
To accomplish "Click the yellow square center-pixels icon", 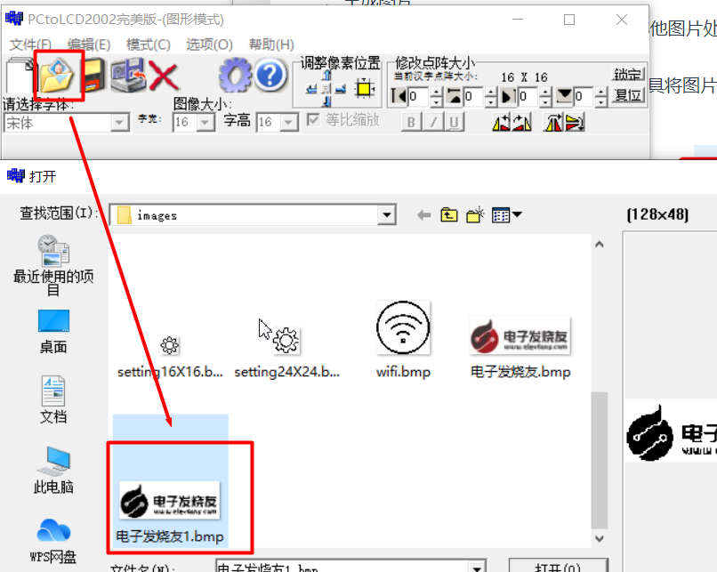I will [365, 88].
